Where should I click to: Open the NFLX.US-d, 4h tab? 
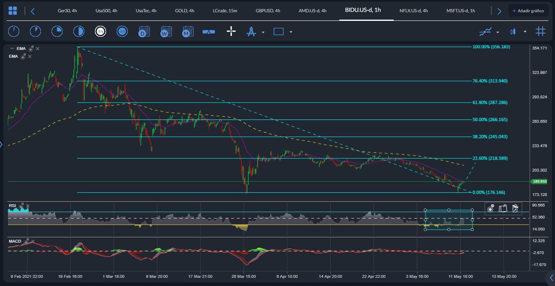pyautogui.click(x=413, y=11)
